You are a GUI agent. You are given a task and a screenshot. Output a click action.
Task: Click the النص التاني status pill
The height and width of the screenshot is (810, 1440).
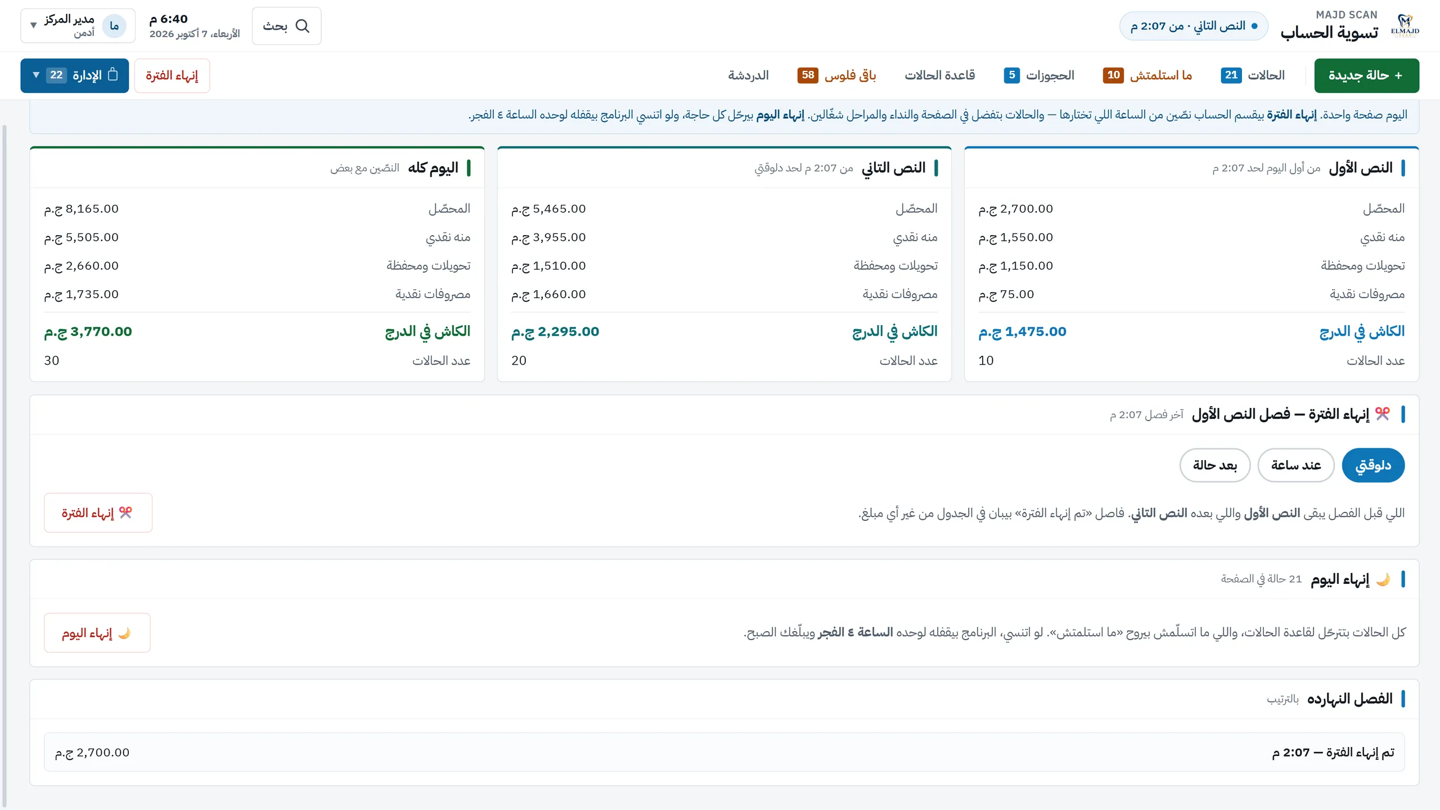tap(1194, 26)
